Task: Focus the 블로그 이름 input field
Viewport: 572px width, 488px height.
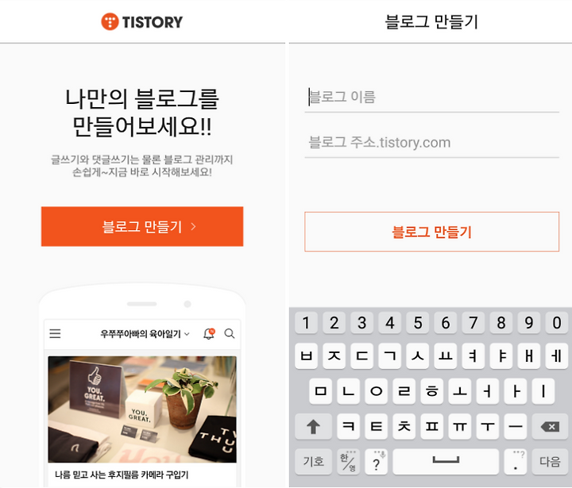Action: [x=431, y=98]
